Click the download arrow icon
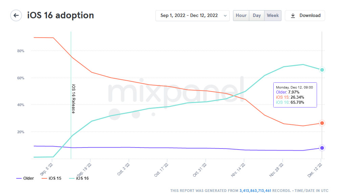The image size is (338, 196). click(x=293, y=16)
